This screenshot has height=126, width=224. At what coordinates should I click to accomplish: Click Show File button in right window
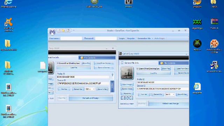click(166, 69)
